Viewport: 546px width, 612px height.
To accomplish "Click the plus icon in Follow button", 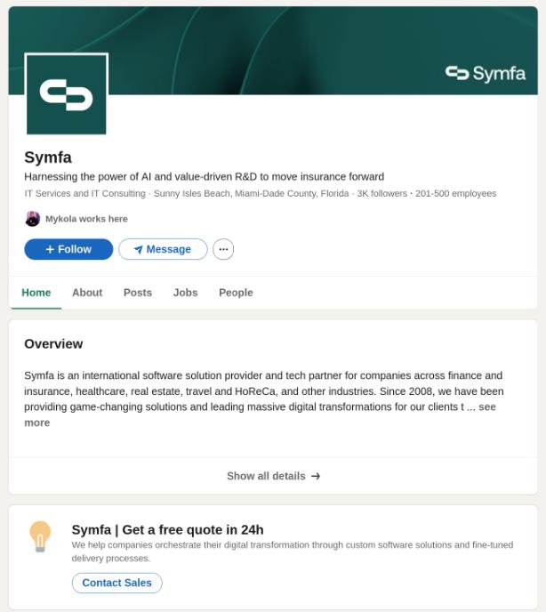I will (x=50, y=250).
